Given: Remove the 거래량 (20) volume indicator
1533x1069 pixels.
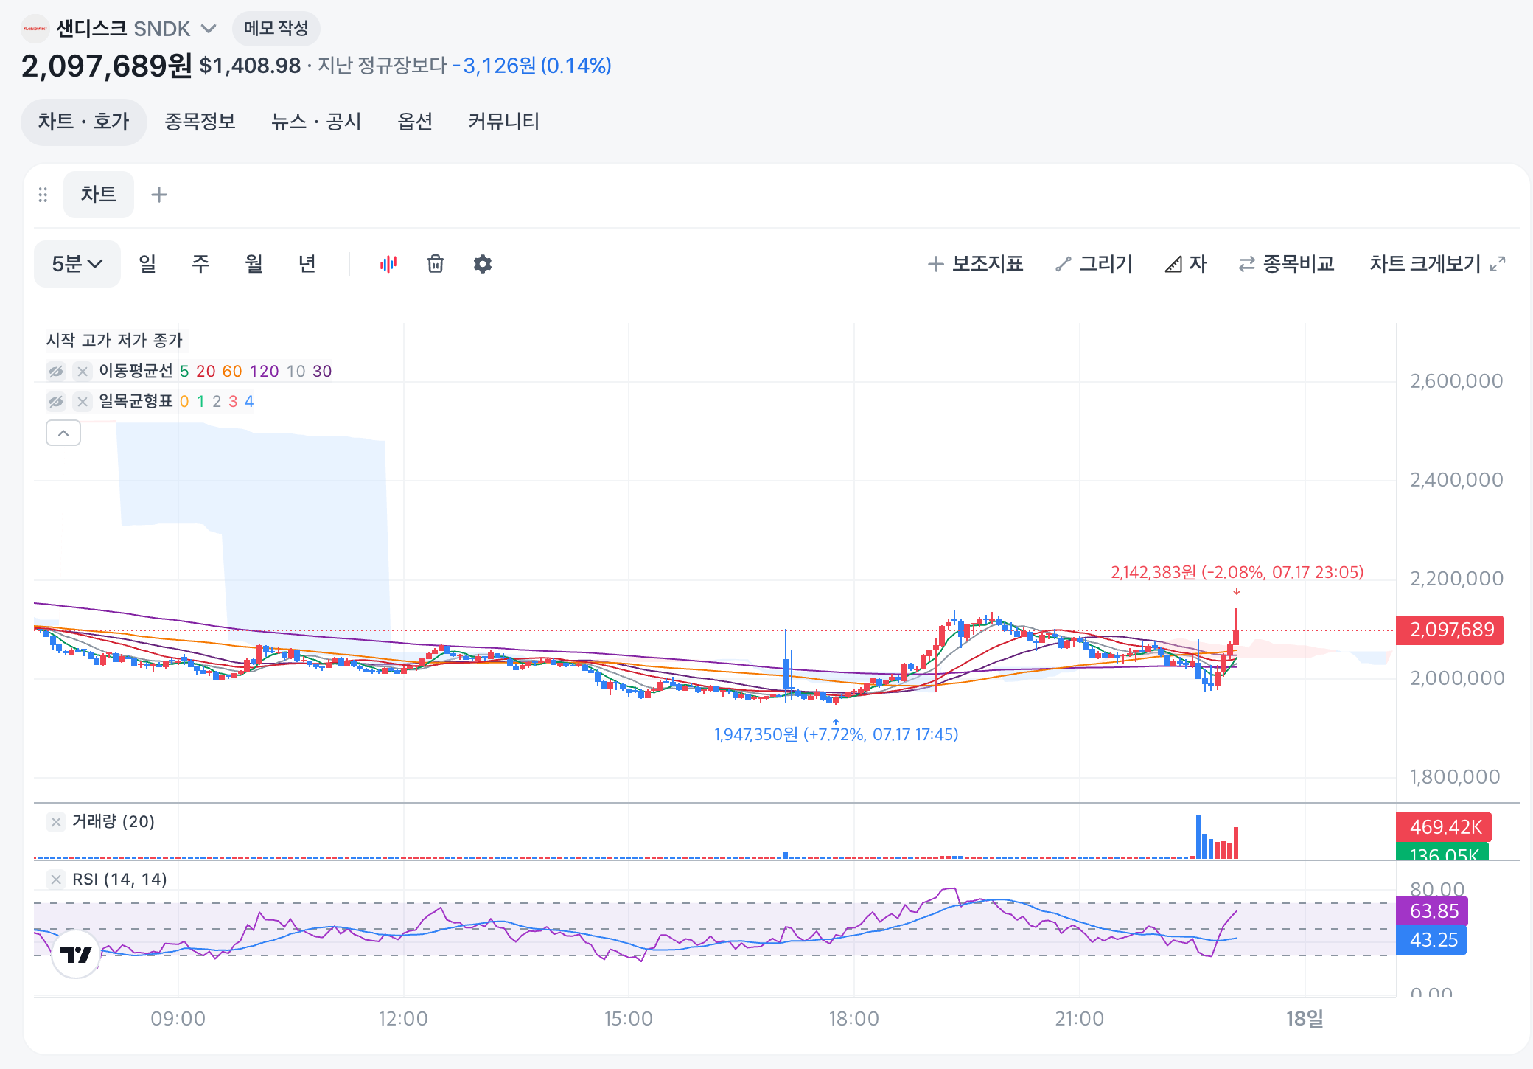Looking at the screenshot, I should [56, 822].
